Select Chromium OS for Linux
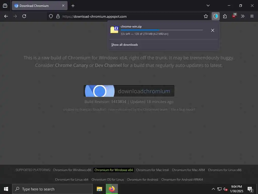 (108, 180)
